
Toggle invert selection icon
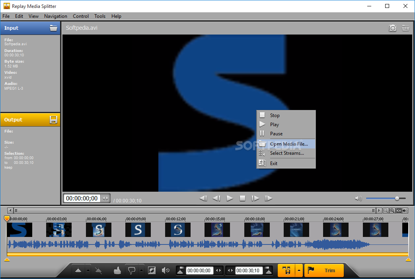[x=152, y=270]
